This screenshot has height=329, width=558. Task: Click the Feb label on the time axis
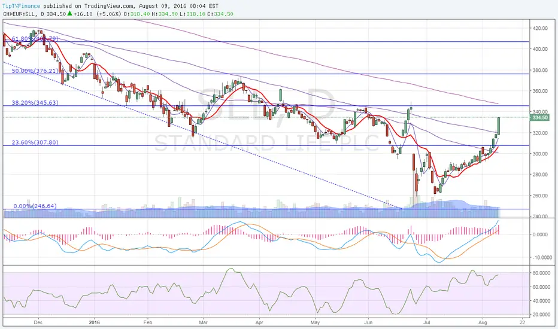[147, 322]
